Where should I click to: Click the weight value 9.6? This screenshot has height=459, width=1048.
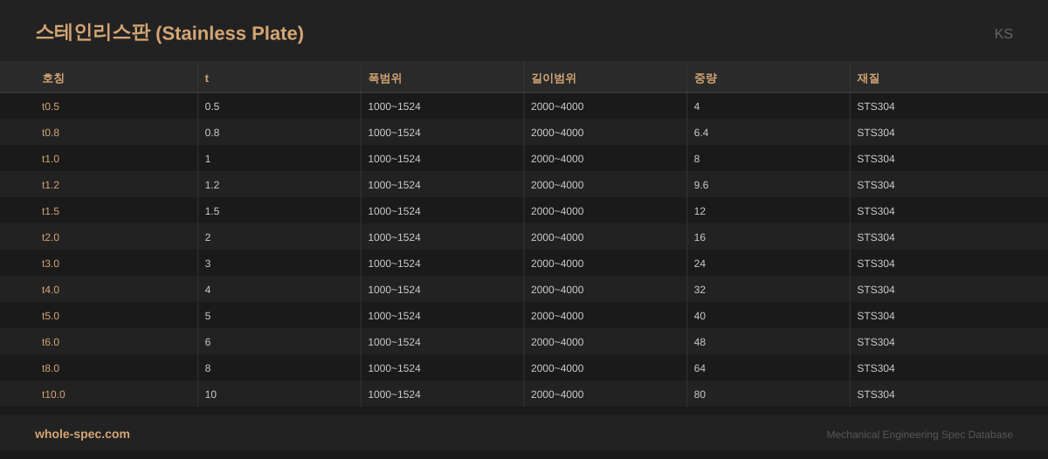702,185
